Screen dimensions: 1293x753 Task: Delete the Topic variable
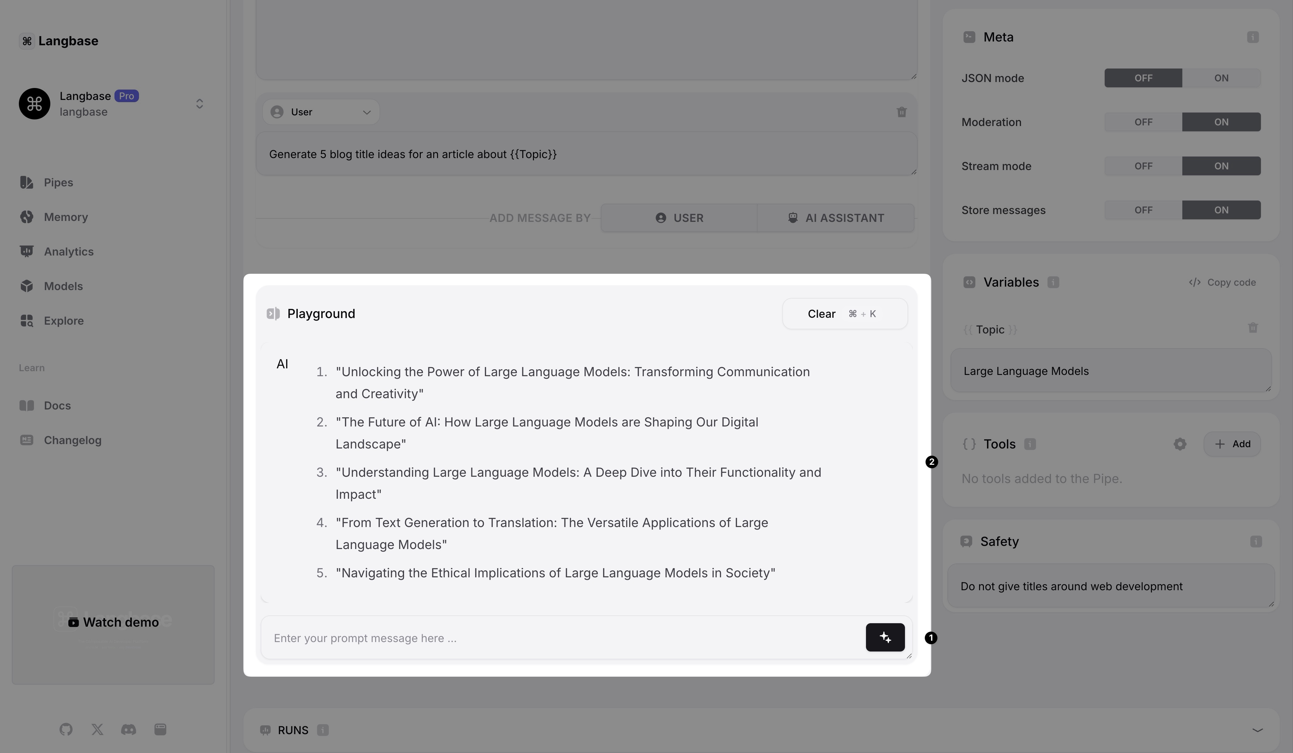(x=1252, y=328)
